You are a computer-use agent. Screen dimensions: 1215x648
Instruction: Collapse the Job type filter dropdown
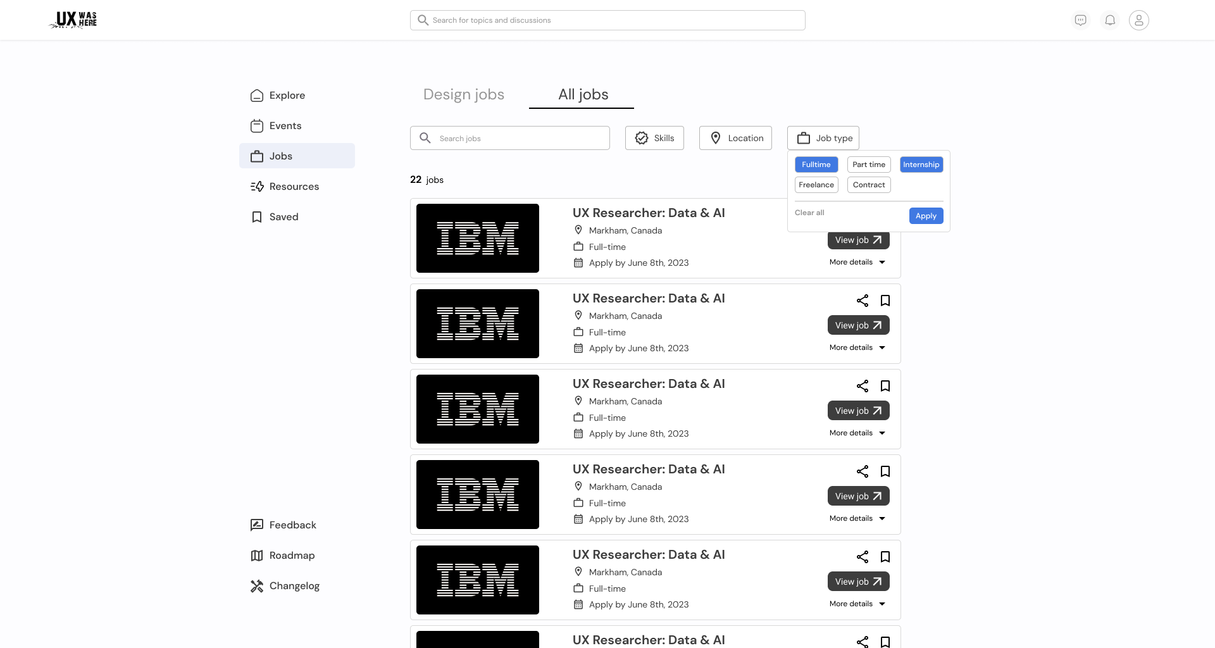tap(823, 138)
